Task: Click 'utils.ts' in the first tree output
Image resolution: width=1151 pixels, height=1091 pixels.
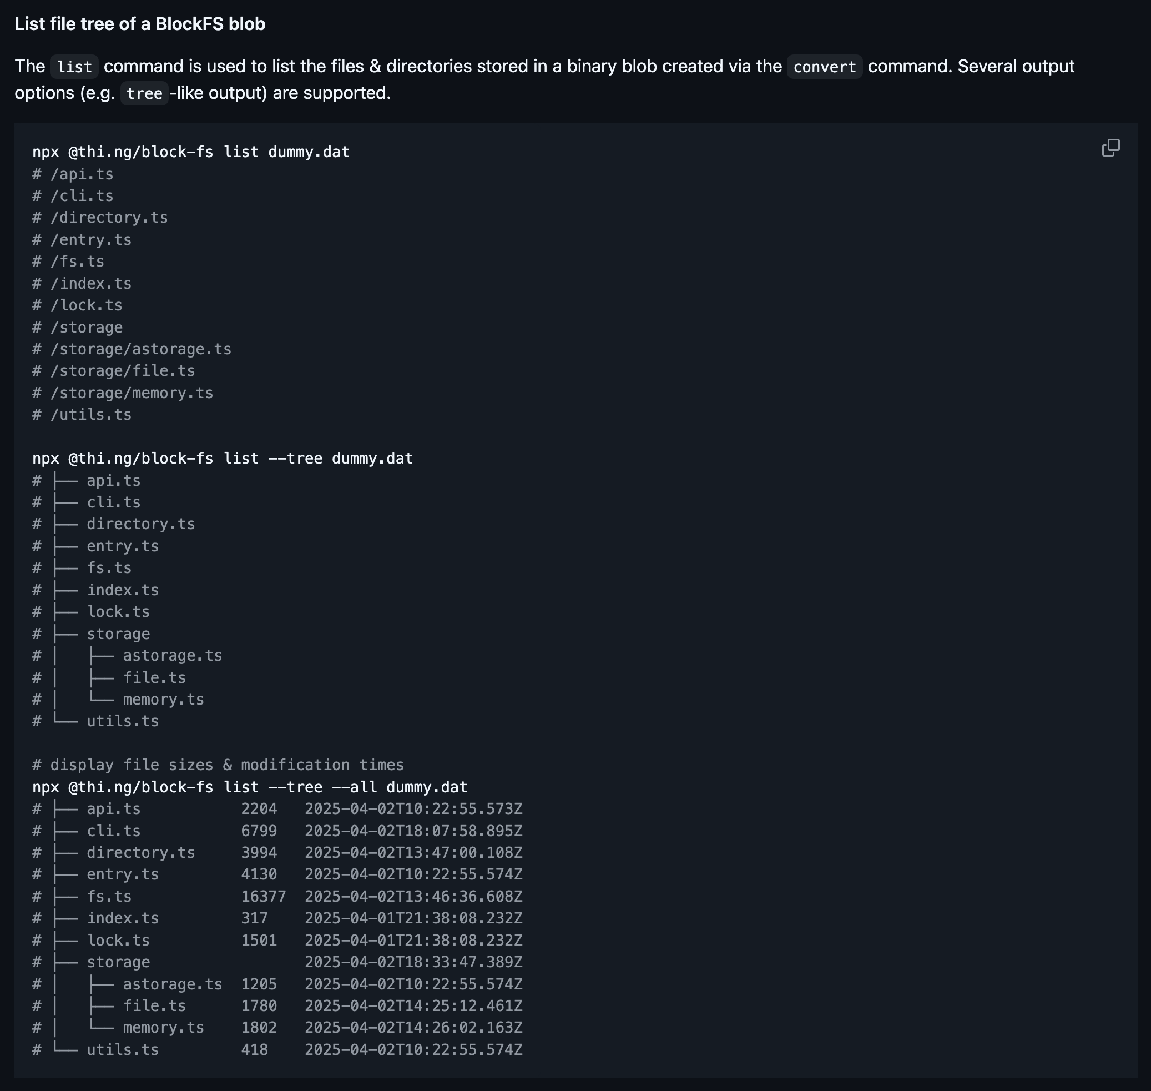Action: coord(123,721)
